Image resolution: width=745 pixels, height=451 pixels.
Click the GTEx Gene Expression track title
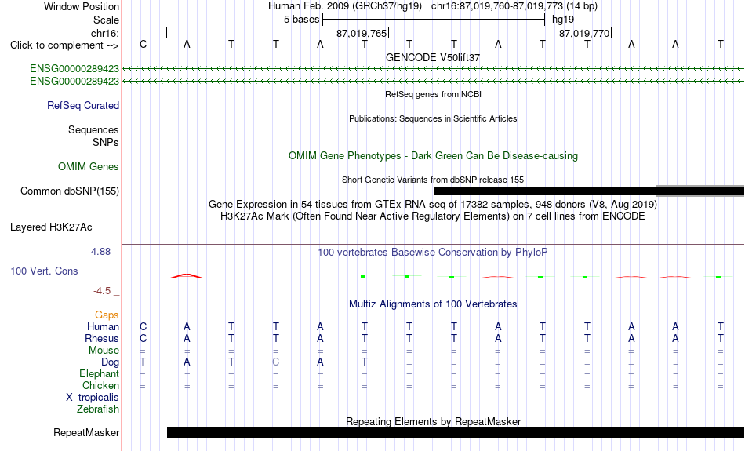[x=433, y=205]
